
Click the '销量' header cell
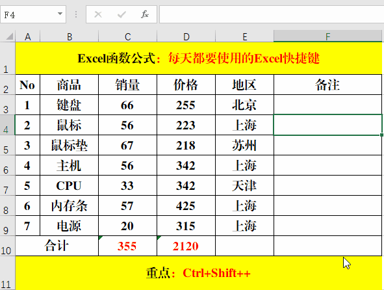(127, 85)
